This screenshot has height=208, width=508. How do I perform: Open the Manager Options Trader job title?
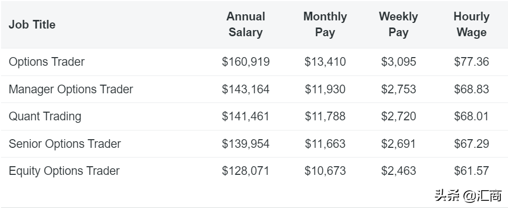70,89
